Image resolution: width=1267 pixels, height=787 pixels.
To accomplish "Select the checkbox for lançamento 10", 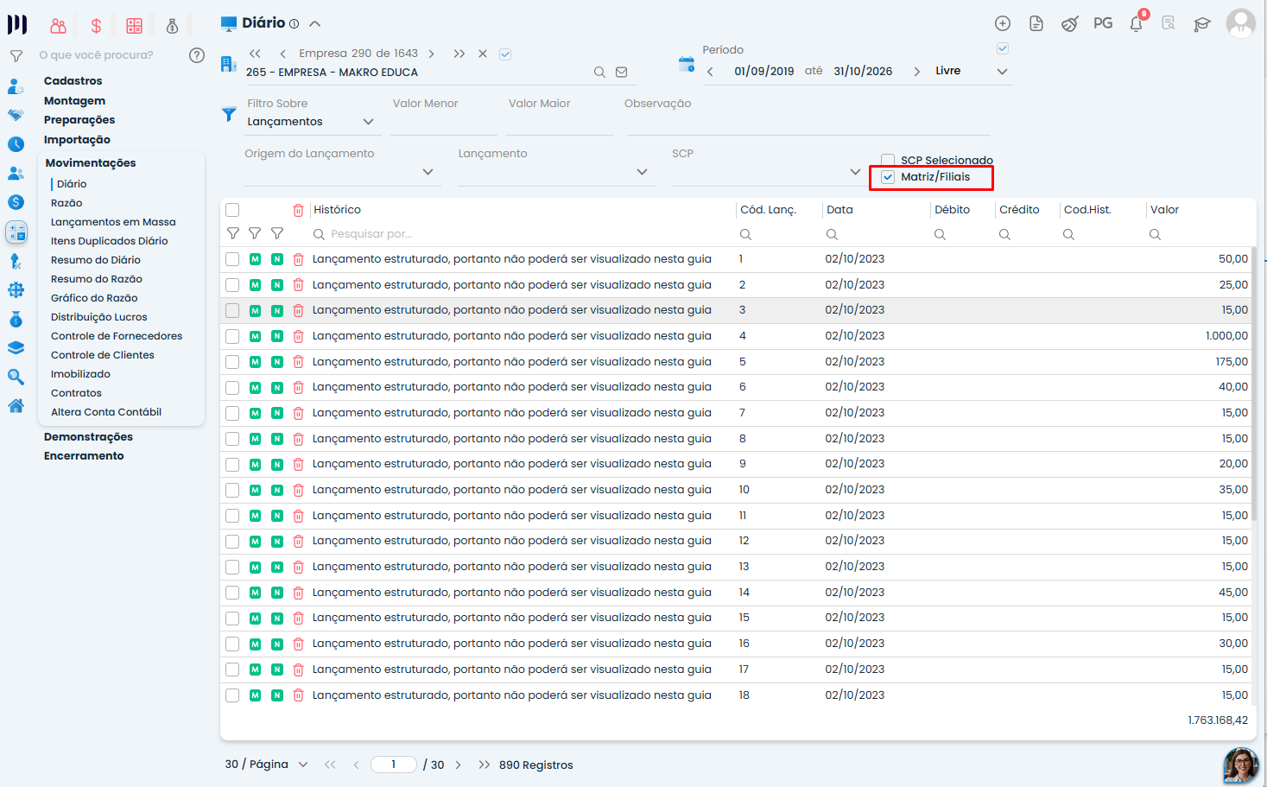I will (232, 490).
